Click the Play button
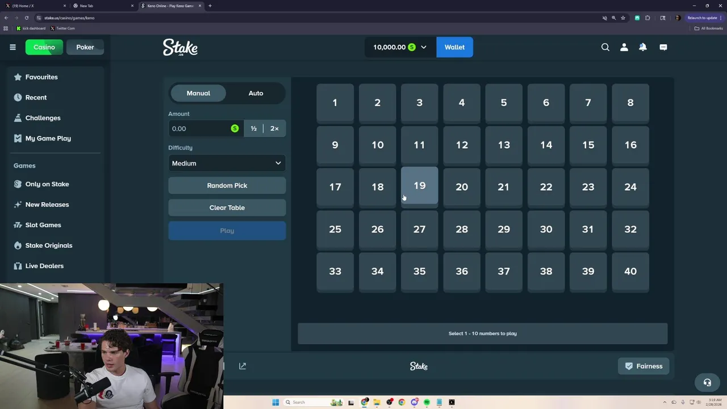727x409 pixels. click(227, 231)
